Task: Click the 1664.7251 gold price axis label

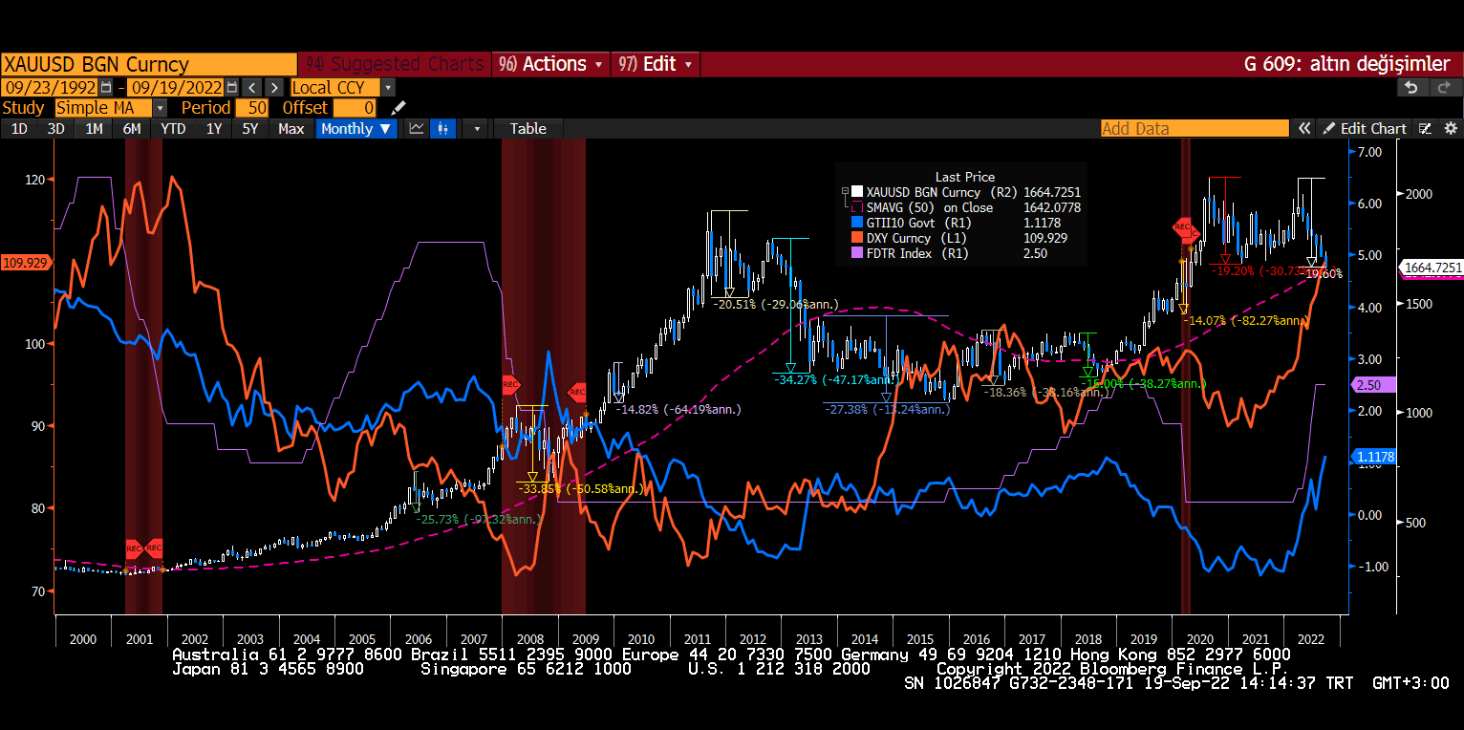Action: (x=1431, y=268)
